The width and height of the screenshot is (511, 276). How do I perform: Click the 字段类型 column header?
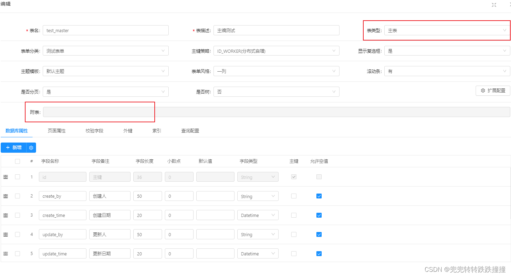(248, 161)
